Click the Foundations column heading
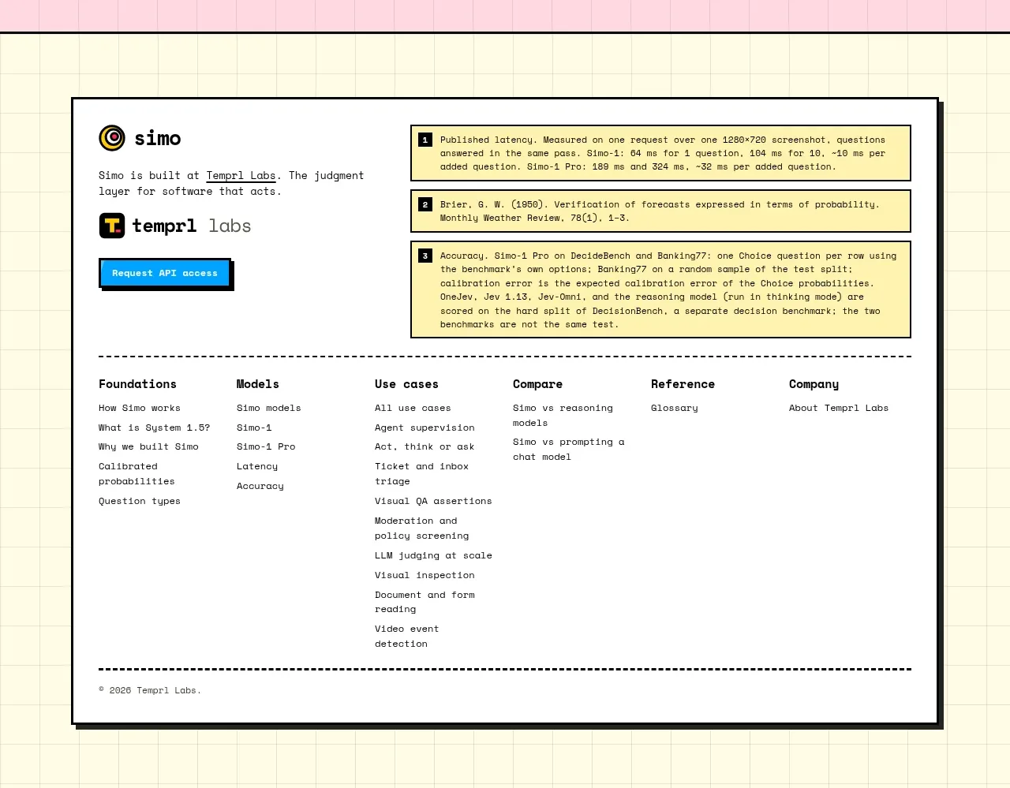This screenshot has width=1010, height=788. pos(137,384)
